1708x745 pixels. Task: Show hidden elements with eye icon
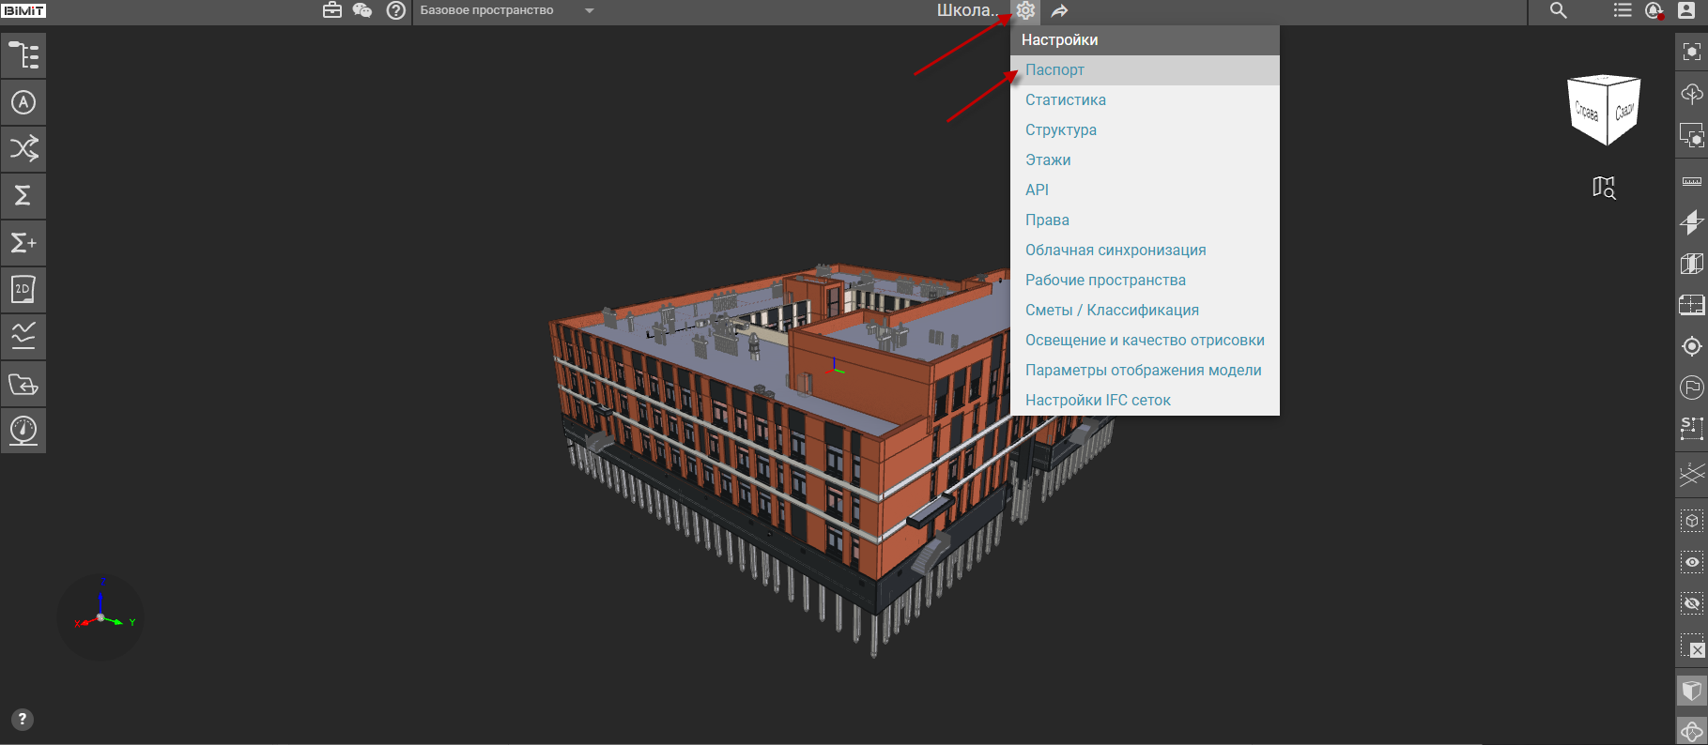(1692, 562)
